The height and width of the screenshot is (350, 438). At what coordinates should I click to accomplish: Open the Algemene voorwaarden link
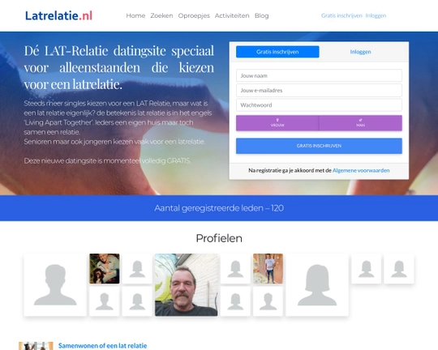[361, 170]
